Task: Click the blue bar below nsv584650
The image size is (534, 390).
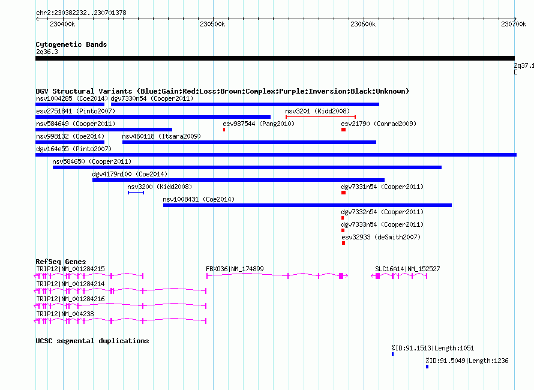Action: (247, 167)
